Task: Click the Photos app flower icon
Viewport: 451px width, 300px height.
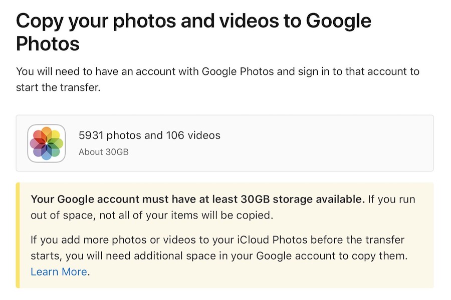Action: (47, 143)
